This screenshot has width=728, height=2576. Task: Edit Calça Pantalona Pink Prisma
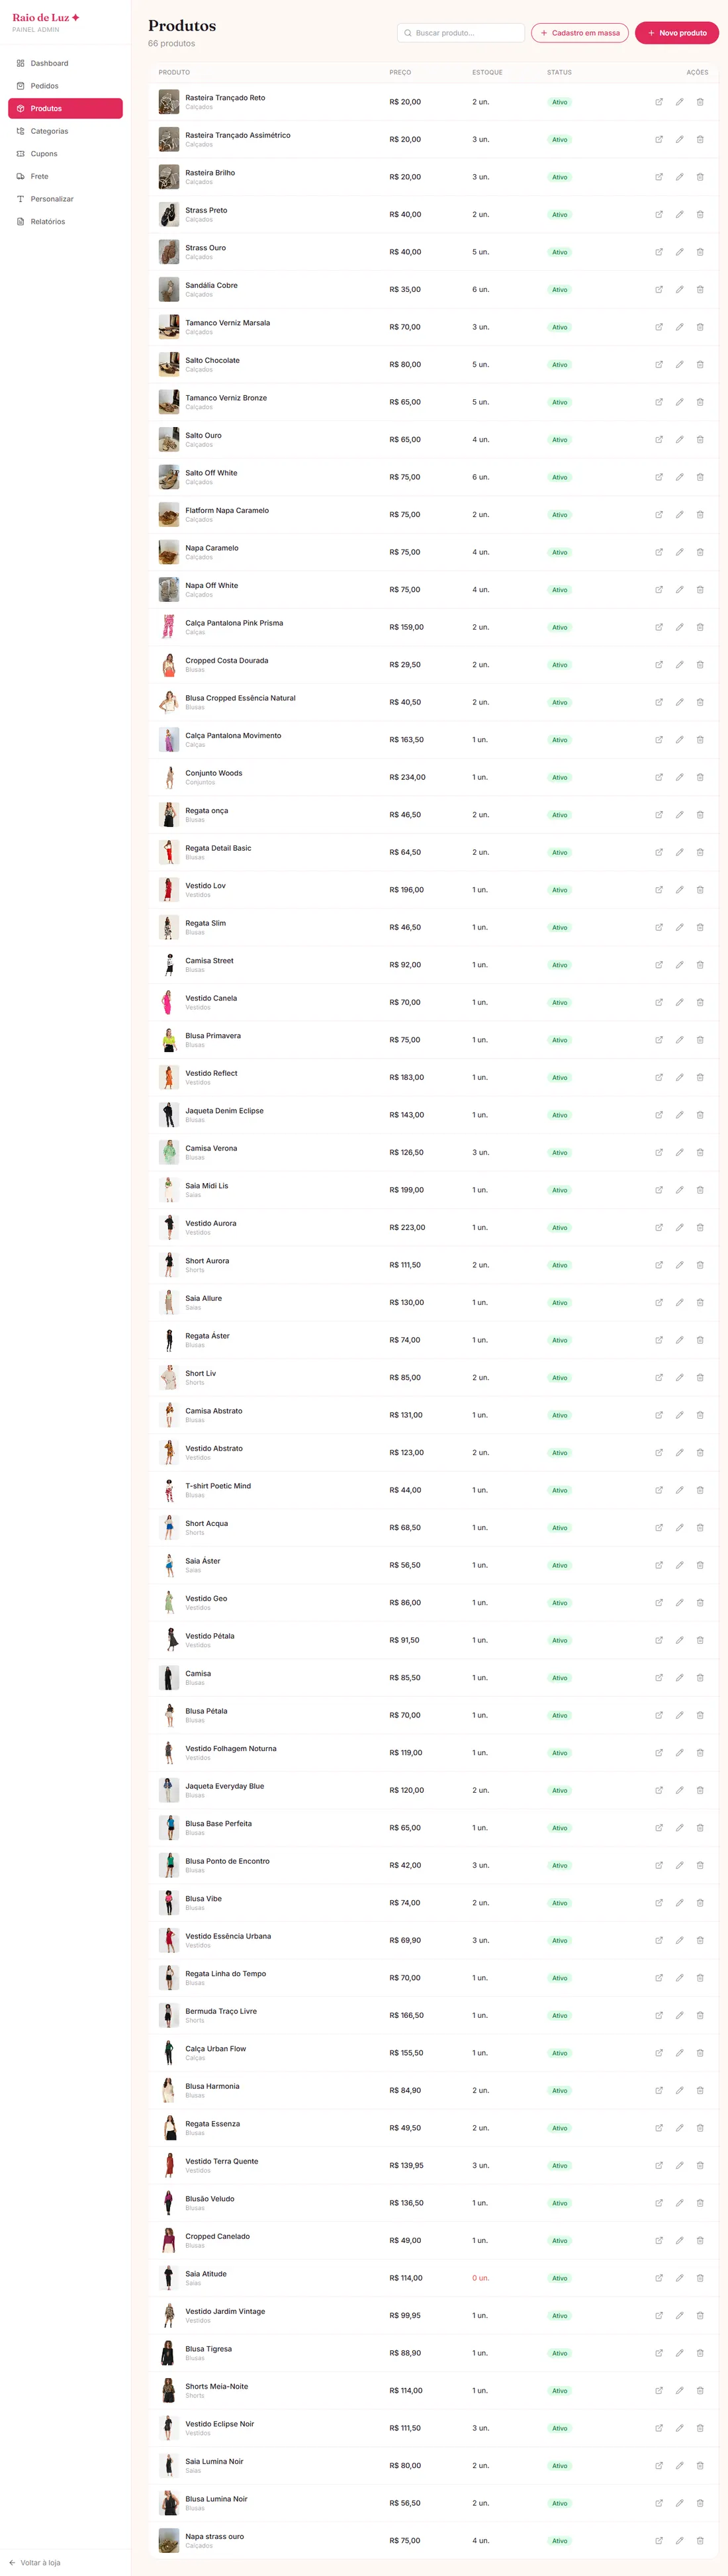tap(679, 627)
